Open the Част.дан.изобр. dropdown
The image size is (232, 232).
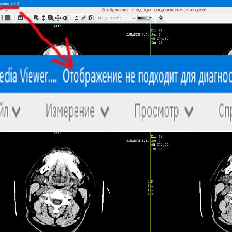(x=116, y=18)
